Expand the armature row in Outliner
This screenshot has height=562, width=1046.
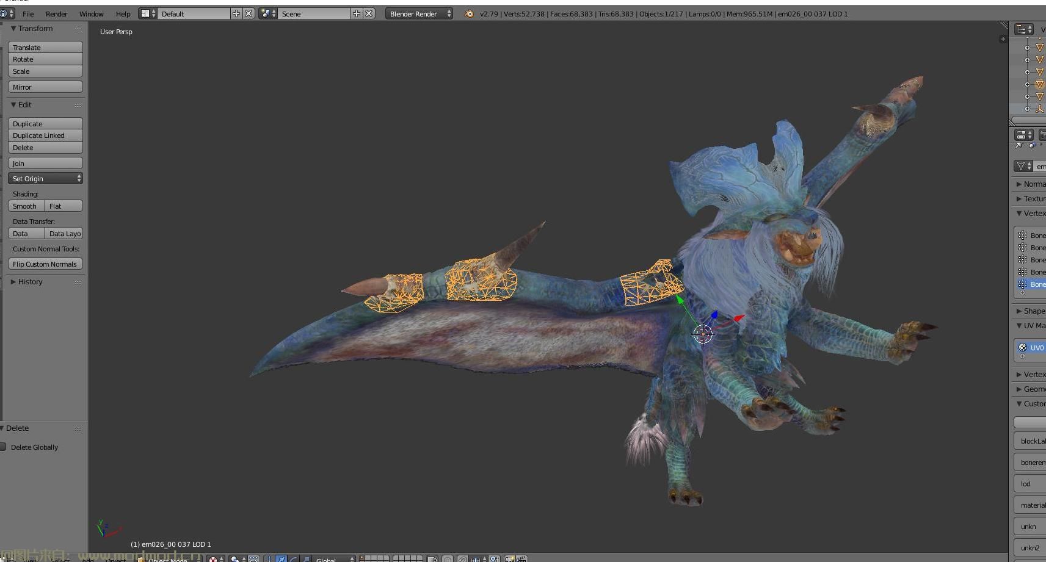(x=1028, y=109)
